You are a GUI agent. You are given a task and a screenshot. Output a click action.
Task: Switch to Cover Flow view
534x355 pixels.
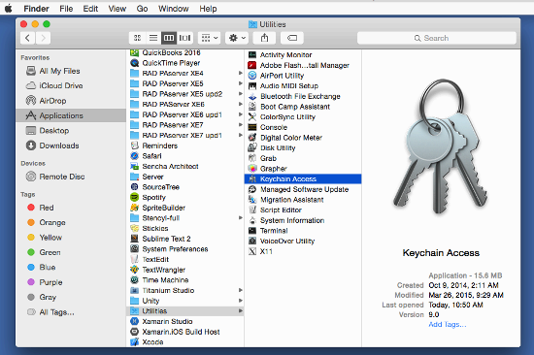point(184,38)
